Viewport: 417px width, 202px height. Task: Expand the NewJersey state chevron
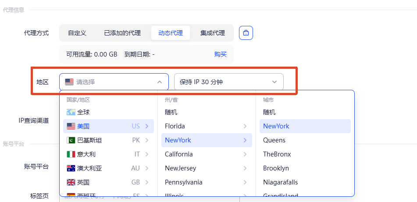pyautogui.click(x=245, y=168)
